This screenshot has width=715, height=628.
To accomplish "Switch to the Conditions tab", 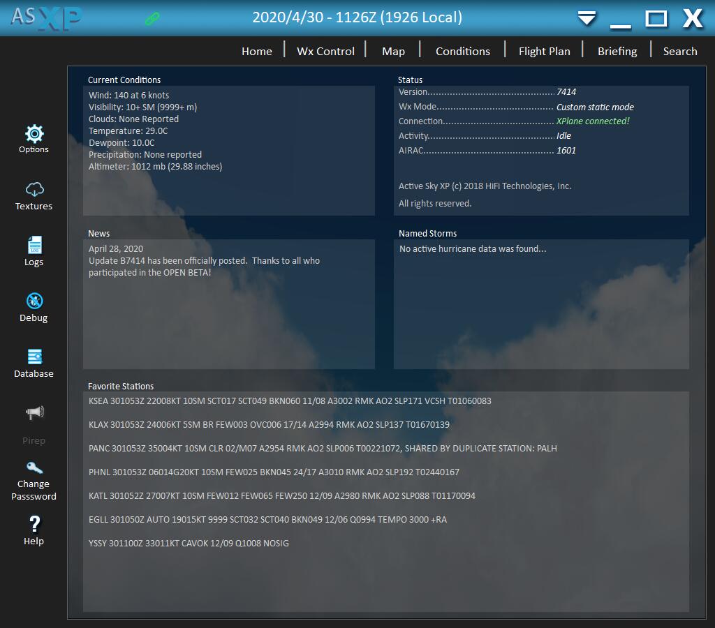I will point(463,51).
